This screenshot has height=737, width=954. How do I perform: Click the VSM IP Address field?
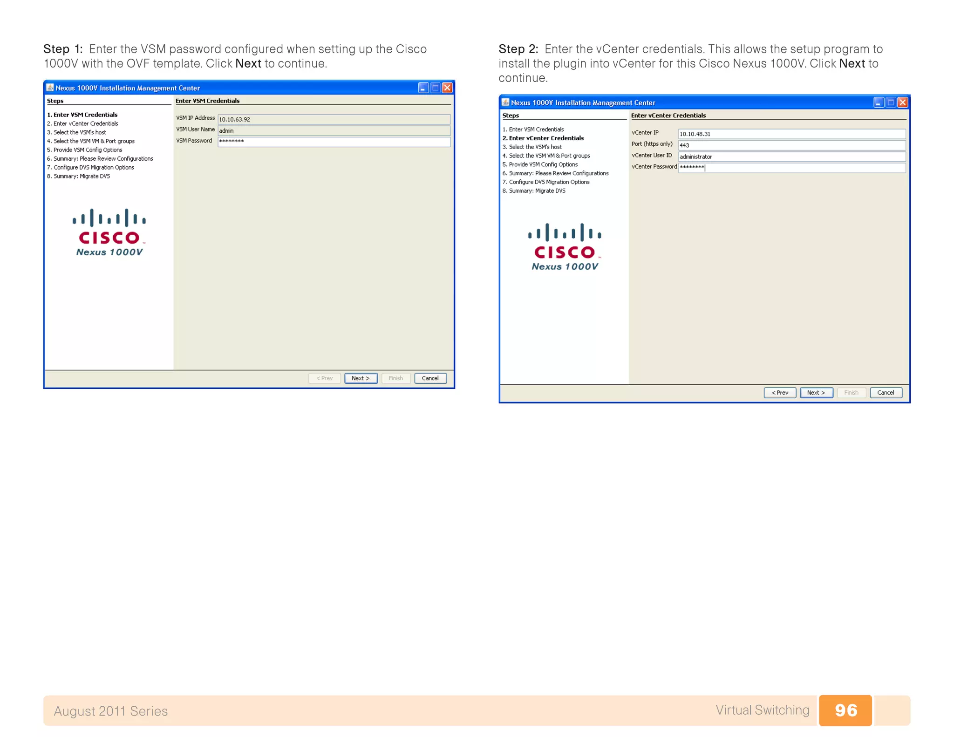[x=334, y=119]
